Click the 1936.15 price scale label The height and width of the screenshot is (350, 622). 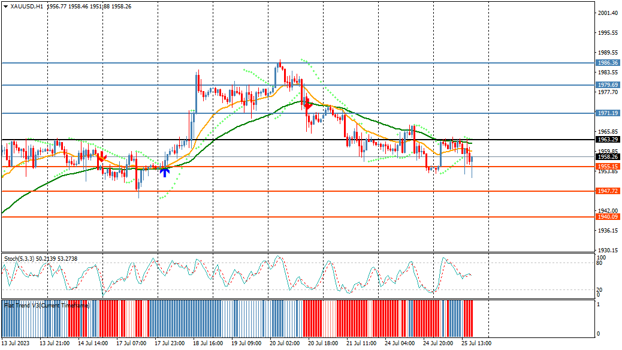(608, 231)
